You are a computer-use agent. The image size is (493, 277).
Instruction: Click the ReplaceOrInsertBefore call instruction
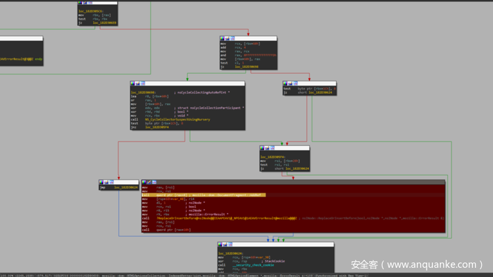(x=217, y=217)
